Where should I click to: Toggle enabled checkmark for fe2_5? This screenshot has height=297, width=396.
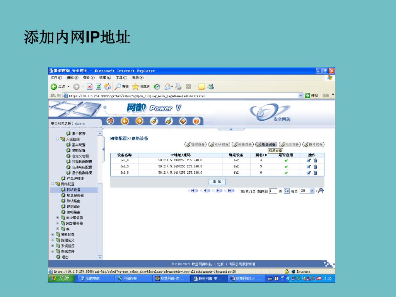(286, 167)
